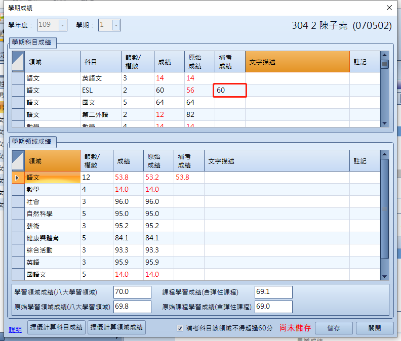Click 領域 header in the domain grid

(53, 161)
